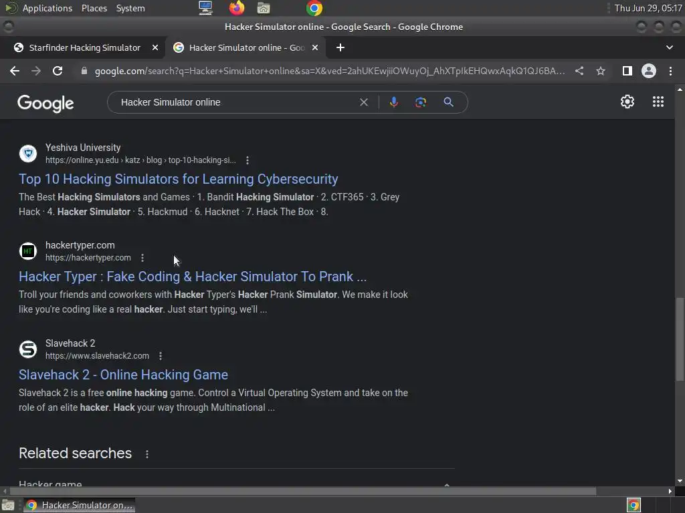Screen dimensions: 685x513
Task: Open Chrome's three-dot menu
Action: pos(670,71)
